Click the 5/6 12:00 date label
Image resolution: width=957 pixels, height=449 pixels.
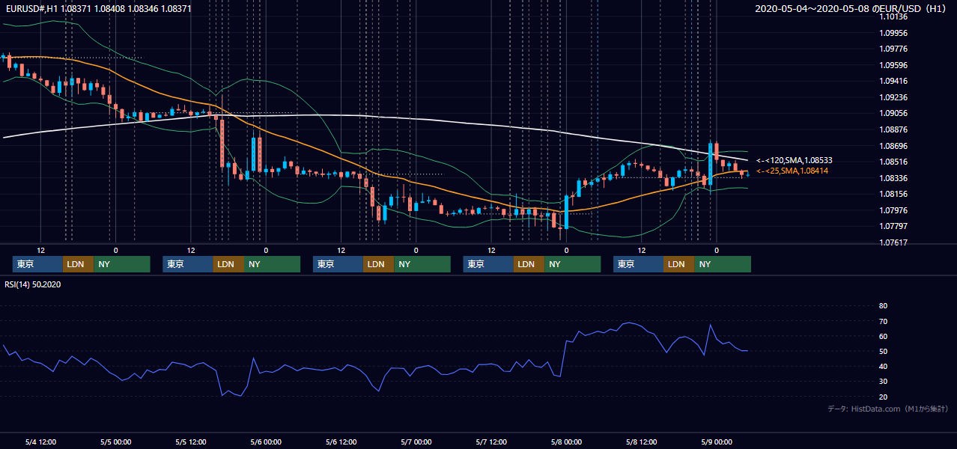coord(341,442)
